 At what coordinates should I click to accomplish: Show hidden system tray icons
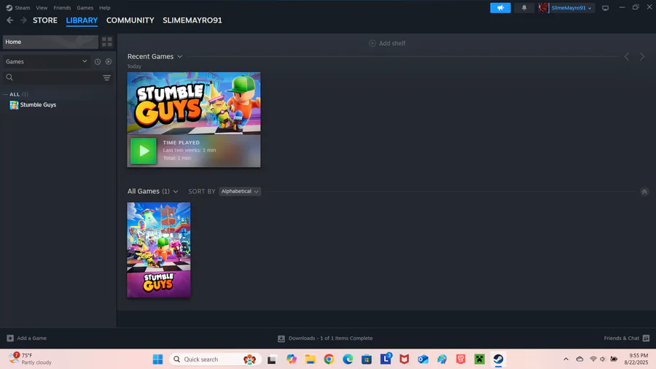(x=566, y=359)
